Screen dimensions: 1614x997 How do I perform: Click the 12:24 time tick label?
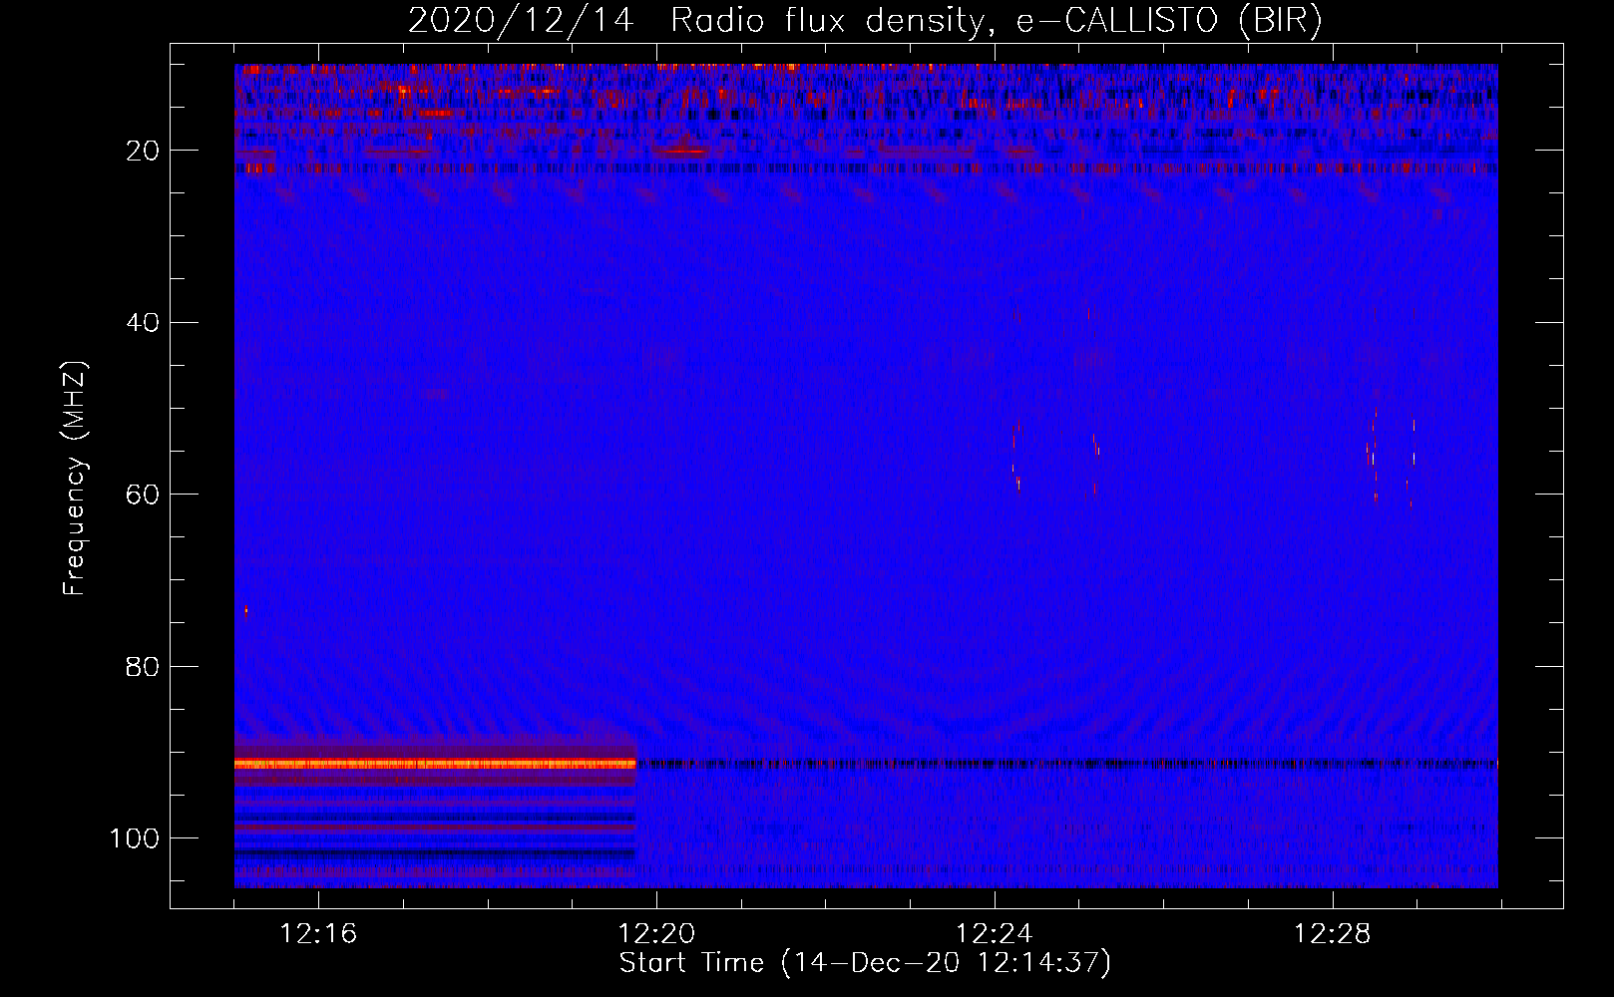995,934
